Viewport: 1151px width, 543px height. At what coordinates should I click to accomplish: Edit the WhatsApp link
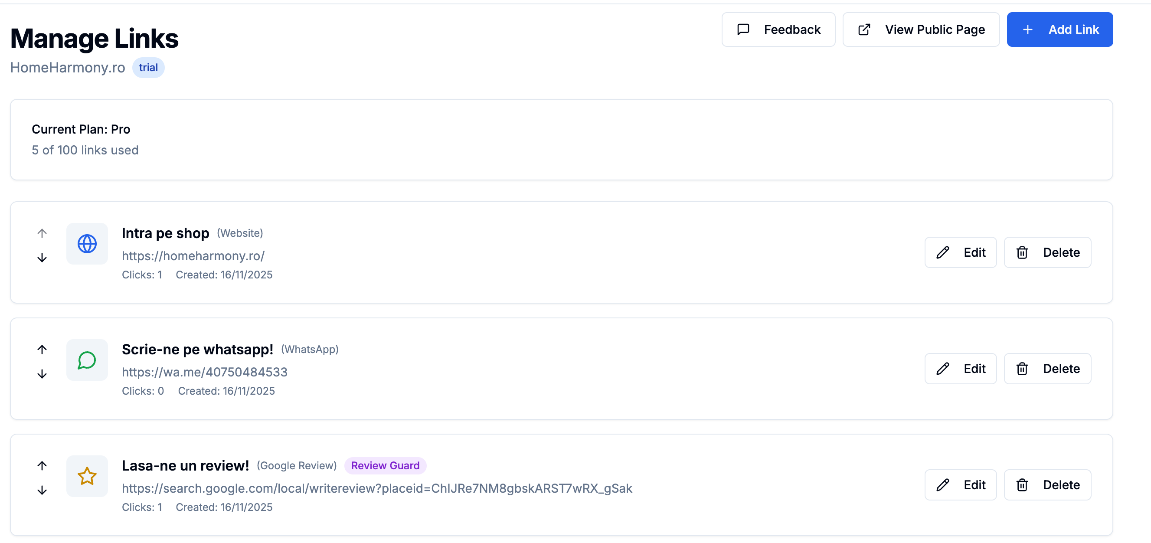[960, 369]
